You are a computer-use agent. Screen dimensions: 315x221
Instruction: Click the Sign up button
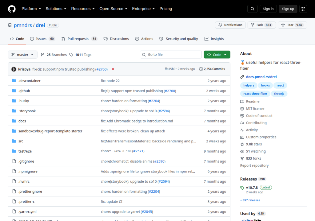[x=288, y=9]
